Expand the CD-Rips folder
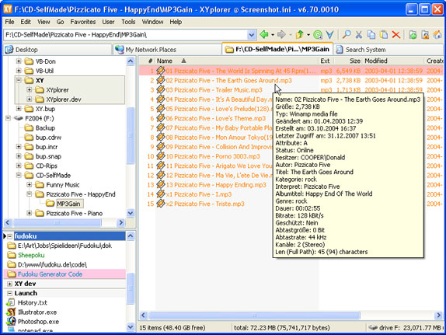Viewport: 446px width, 335px height. 19,166
